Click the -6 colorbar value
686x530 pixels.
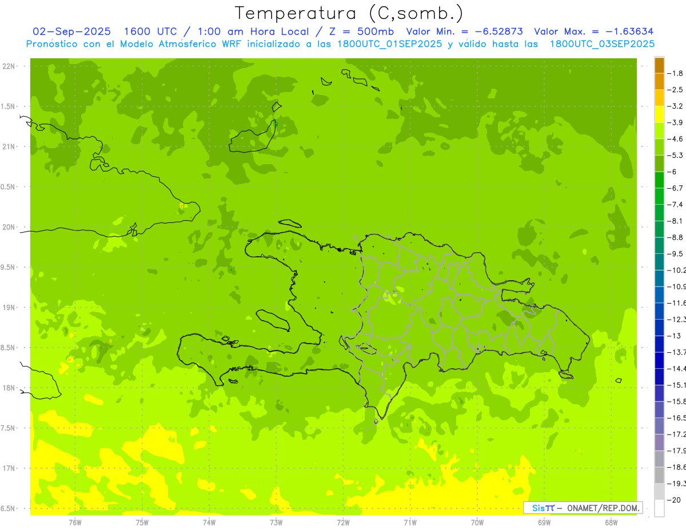pos(672,172)
